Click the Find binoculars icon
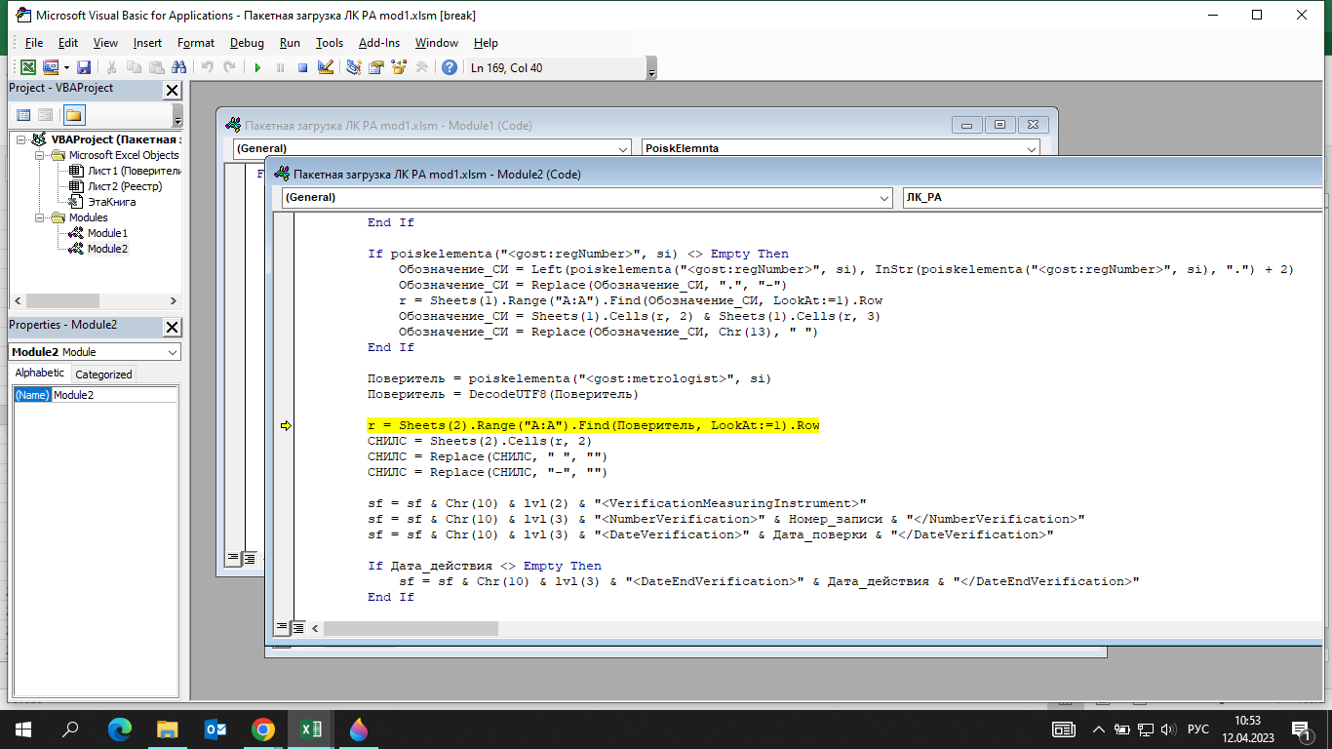The height and width of the screenshot is (749, 1332). (178, 68)
